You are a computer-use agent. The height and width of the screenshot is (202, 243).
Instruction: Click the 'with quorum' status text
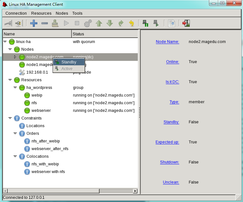coord(84,42)
